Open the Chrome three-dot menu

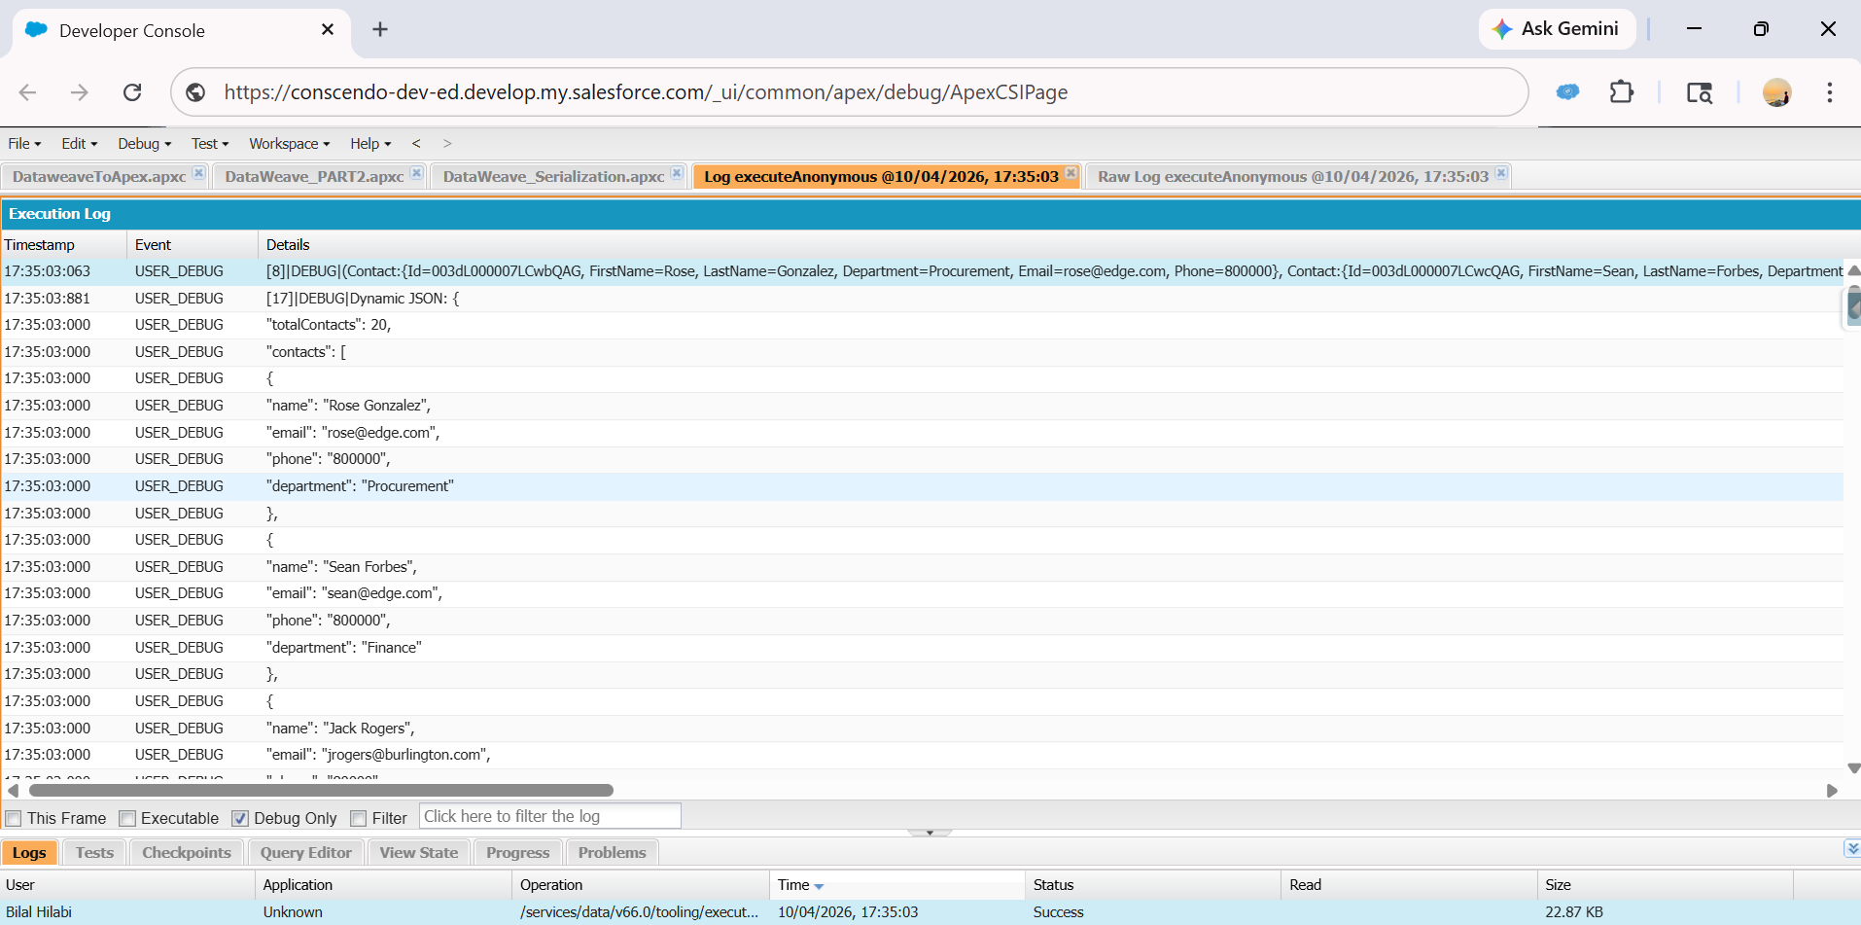(x=1829, y=92)
